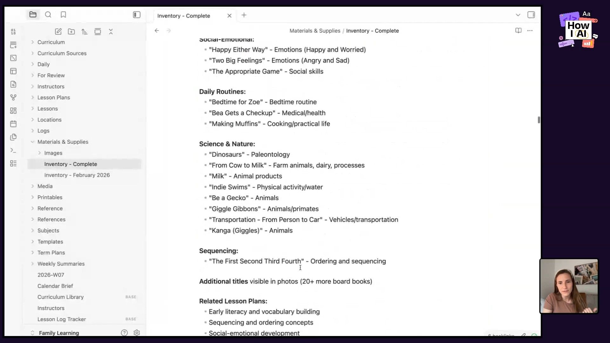Open daily calendar note icon
The width and height of the screenshot is (610, 343).
[x=13, y=124]
